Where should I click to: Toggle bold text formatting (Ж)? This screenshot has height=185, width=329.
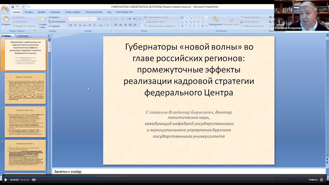click(70, 25)
